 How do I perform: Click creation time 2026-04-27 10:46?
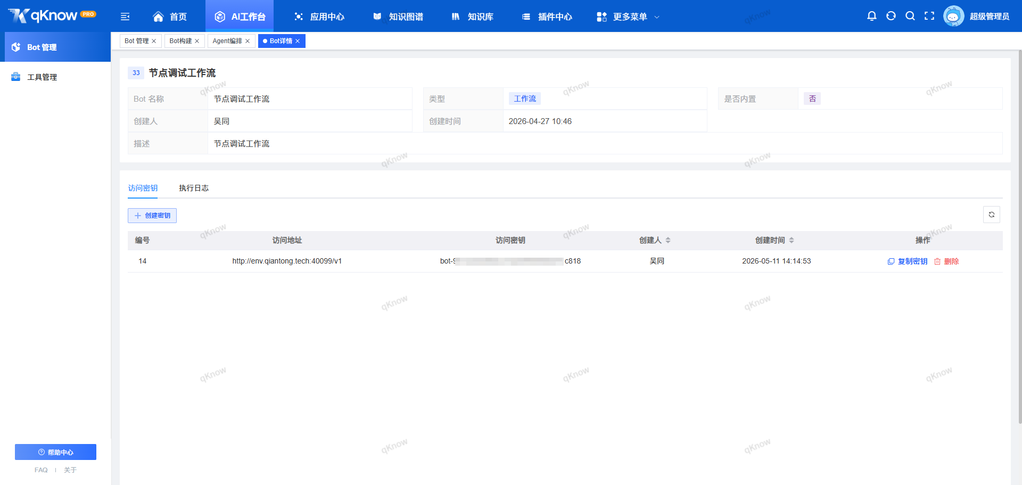tap(540, 121)
